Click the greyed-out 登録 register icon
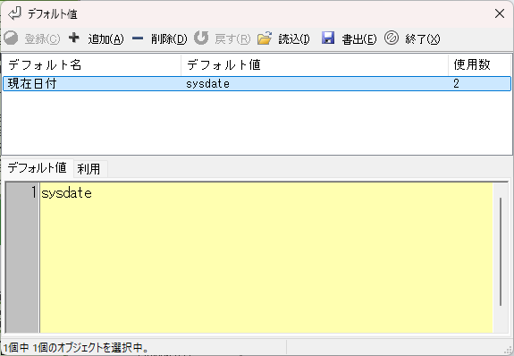514x356 pixels. tap(11, 38)
